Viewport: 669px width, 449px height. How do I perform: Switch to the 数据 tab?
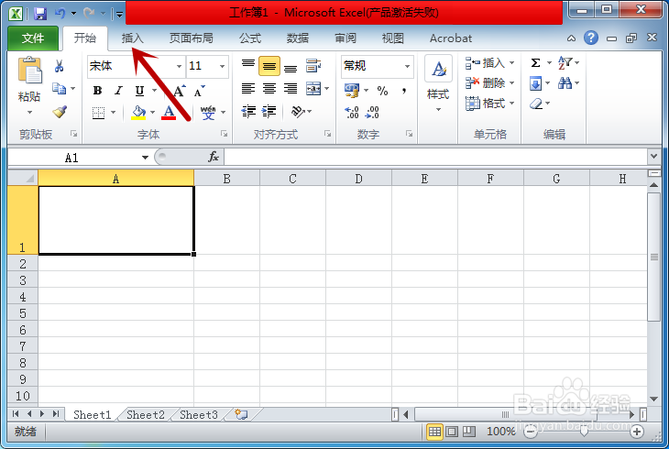pos(297,38)
